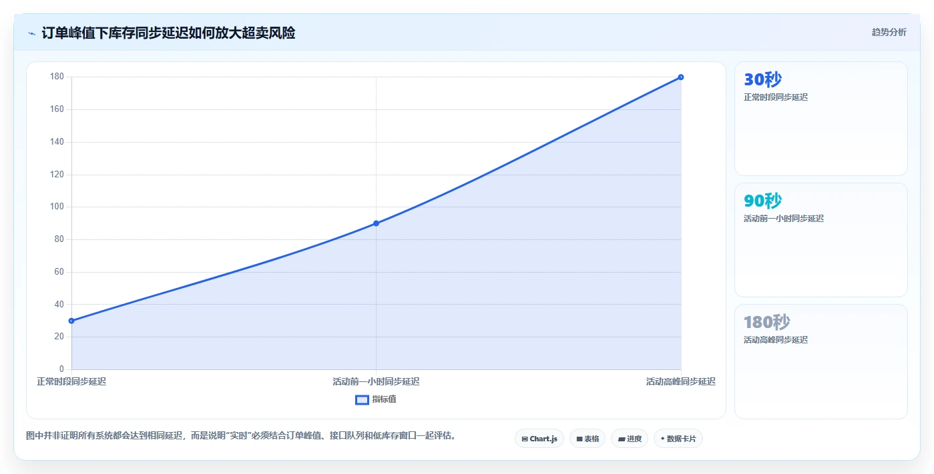Click the data point at 活动高峰同步延迟
Screen dimensions: 934x474
coord(681,77)
